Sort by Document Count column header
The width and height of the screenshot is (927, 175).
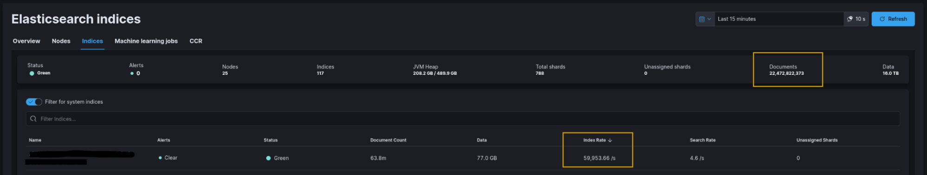click(x=388, y=140)
